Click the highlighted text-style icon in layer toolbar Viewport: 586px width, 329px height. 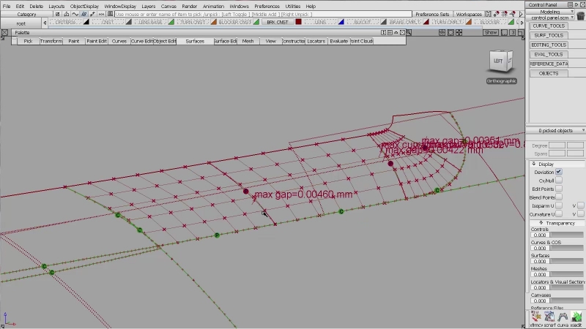point(84,14)
